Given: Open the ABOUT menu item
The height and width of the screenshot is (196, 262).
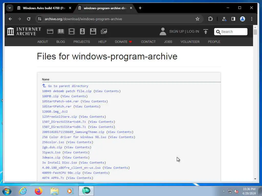Looking at the screenshot, I should pyautogui.click(x=43, y=42).
